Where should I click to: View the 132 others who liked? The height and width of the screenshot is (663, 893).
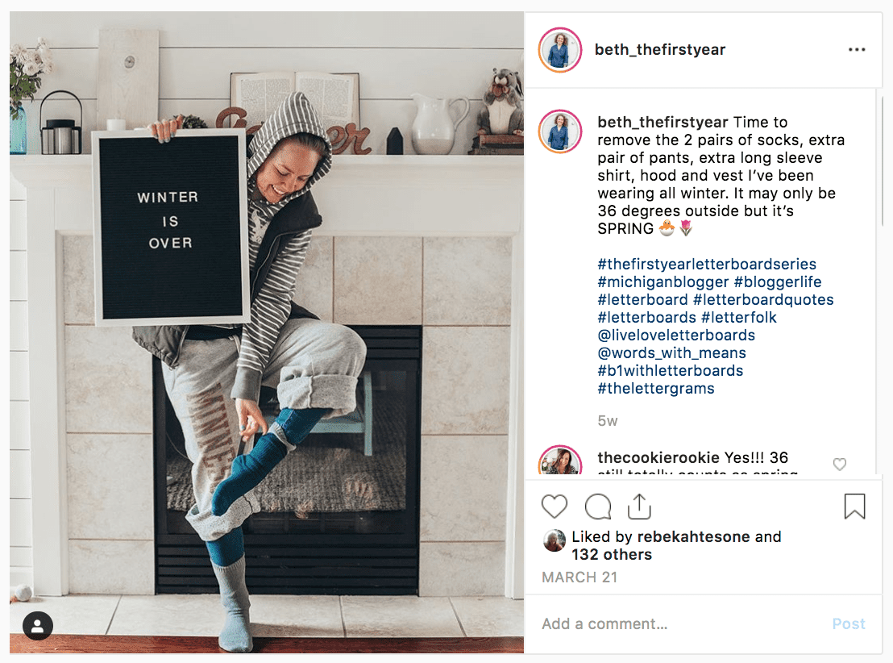[x=612, y=554]
